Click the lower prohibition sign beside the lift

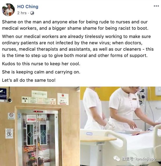pos(9,133)
